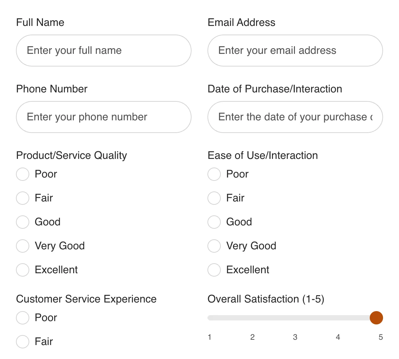
Task: Click the Overall Satisfaction slider handle
Action: 376,317
